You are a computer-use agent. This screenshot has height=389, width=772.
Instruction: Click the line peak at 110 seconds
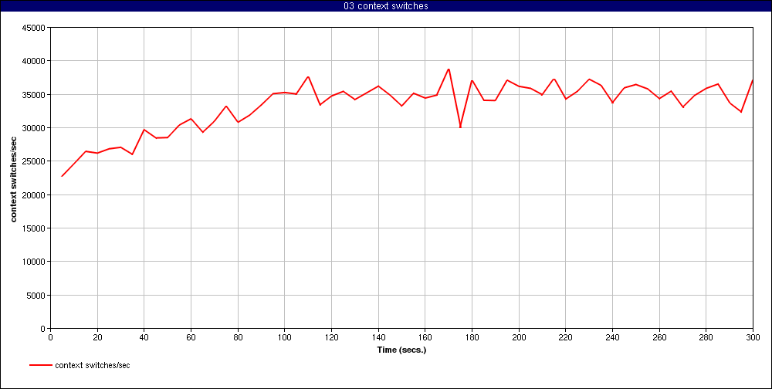click(x=308, y=77)
